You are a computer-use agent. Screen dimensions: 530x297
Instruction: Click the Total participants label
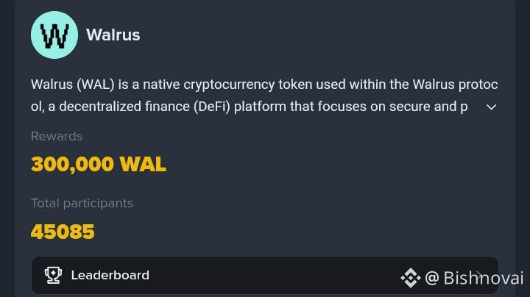82,203
